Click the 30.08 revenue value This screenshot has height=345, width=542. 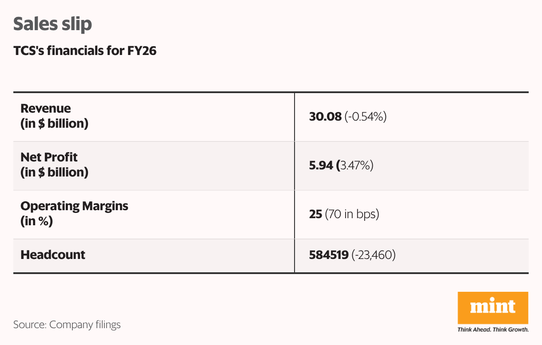click(325, 117)
